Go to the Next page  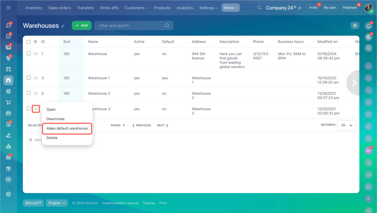coord(163,125)
